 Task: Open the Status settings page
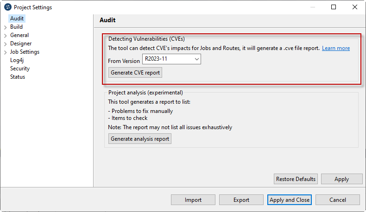click(x=18, y=77)
